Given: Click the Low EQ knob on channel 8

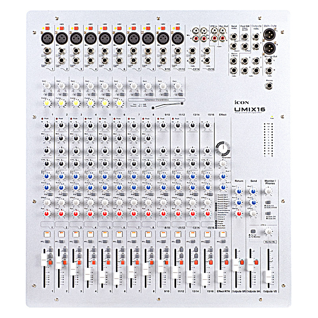Looking at the screenshot, I should (x=148, y=163).
